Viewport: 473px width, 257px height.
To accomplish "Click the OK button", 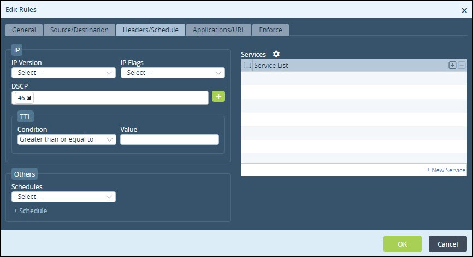I will (x=403, y=244).
